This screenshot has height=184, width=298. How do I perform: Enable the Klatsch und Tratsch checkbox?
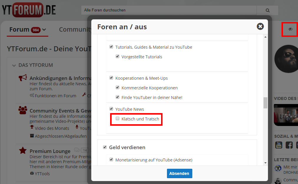tap(117, 119)
